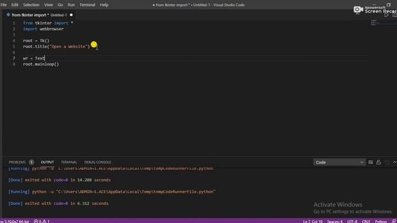
Task: Click 'root.mainloop()' on line 8
Action: [41, 64]
